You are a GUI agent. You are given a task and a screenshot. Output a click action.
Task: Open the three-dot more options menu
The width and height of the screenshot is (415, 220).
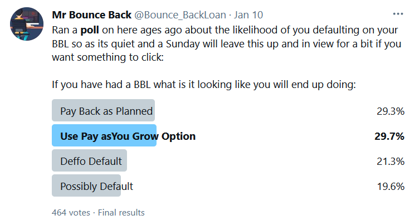[x=398, y=14]
